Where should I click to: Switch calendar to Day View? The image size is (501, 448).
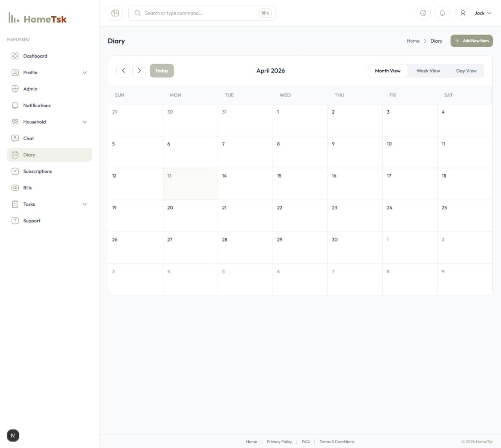pyautogui.click(x=466, y=71)
